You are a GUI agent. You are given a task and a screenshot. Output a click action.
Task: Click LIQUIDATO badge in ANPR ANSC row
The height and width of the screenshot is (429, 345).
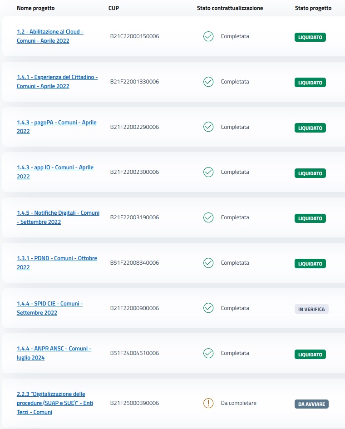coord(310,355)
